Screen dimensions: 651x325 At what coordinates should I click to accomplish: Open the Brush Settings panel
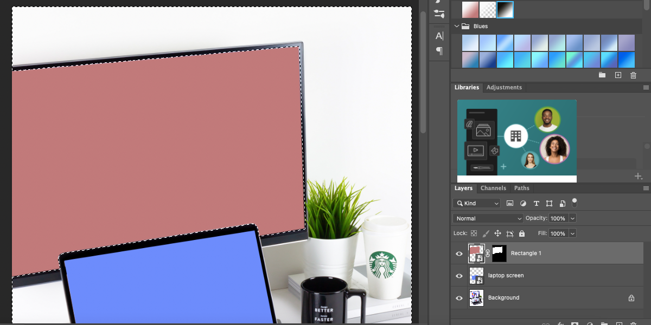point(438,14)
